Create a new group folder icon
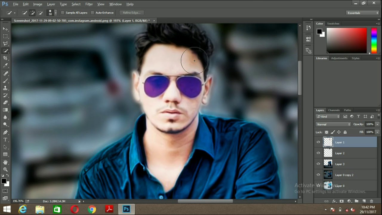Image resolution: width=382 pixels, height=215 pixels. [357, 201]
